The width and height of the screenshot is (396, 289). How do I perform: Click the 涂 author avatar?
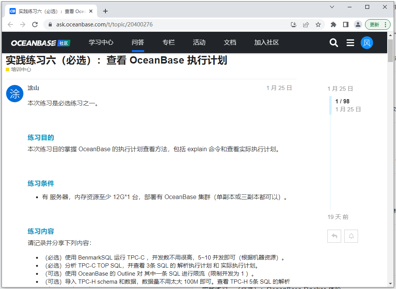[15, 93]
